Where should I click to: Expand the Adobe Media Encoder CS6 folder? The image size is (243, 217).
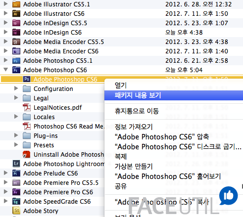coord(6,51)
